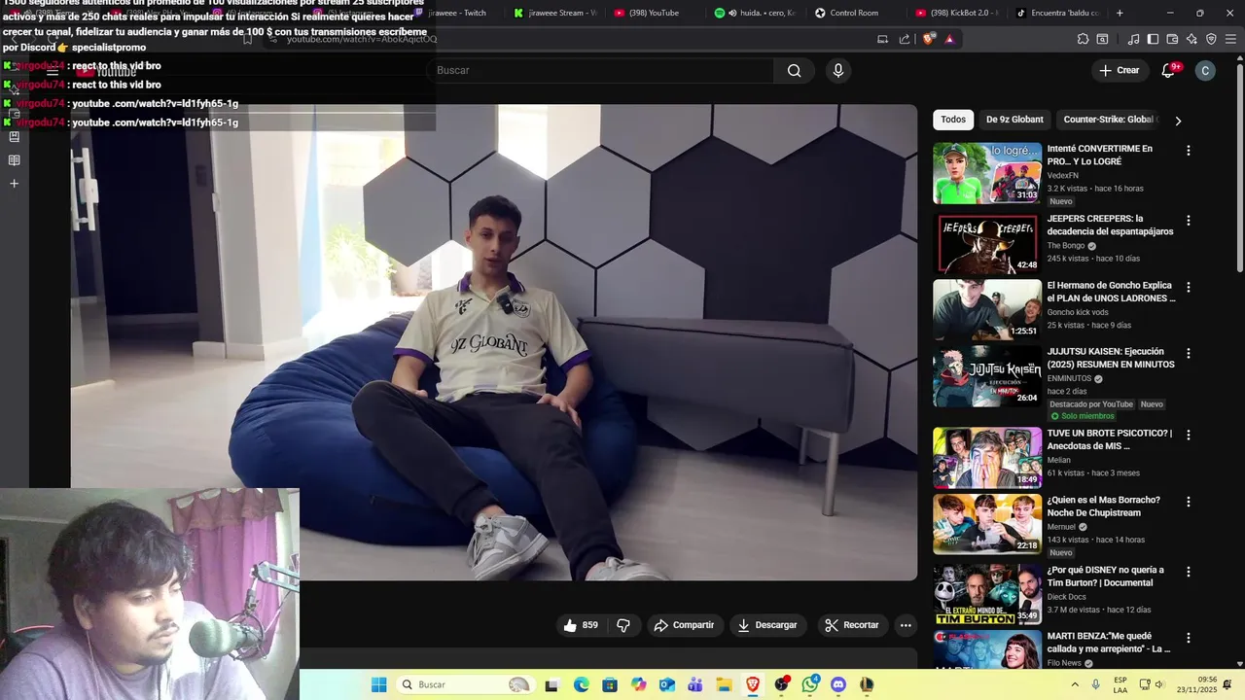
Task: Open 'Tim Burton' documentary thumbnail
Action: pos(987,594)
